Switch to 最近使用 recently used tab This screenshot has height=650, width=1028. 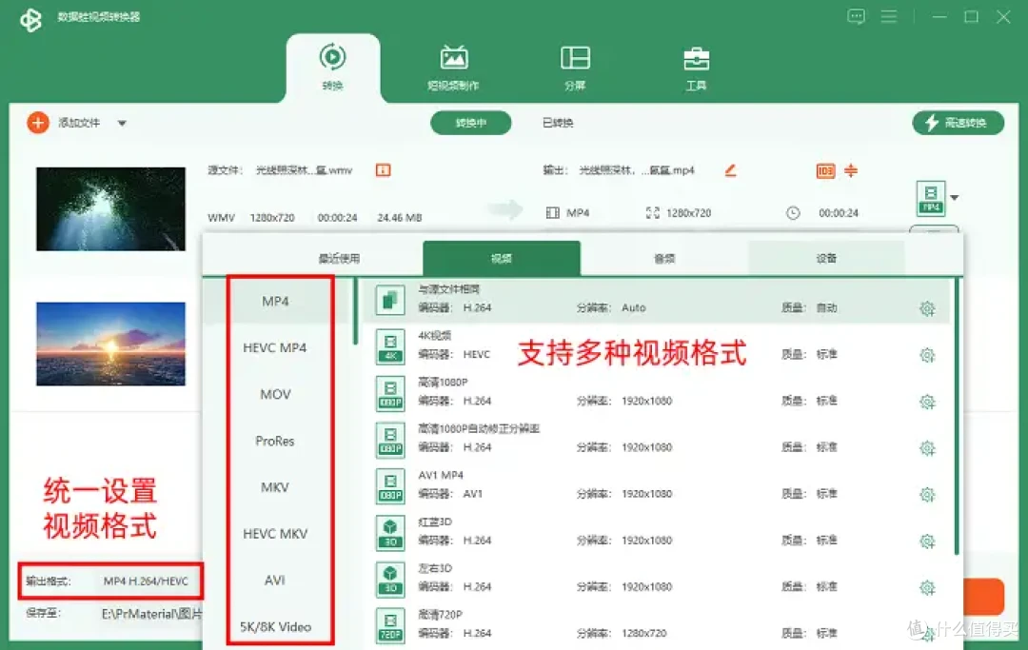pyautogui.click(x=339, y=258)
